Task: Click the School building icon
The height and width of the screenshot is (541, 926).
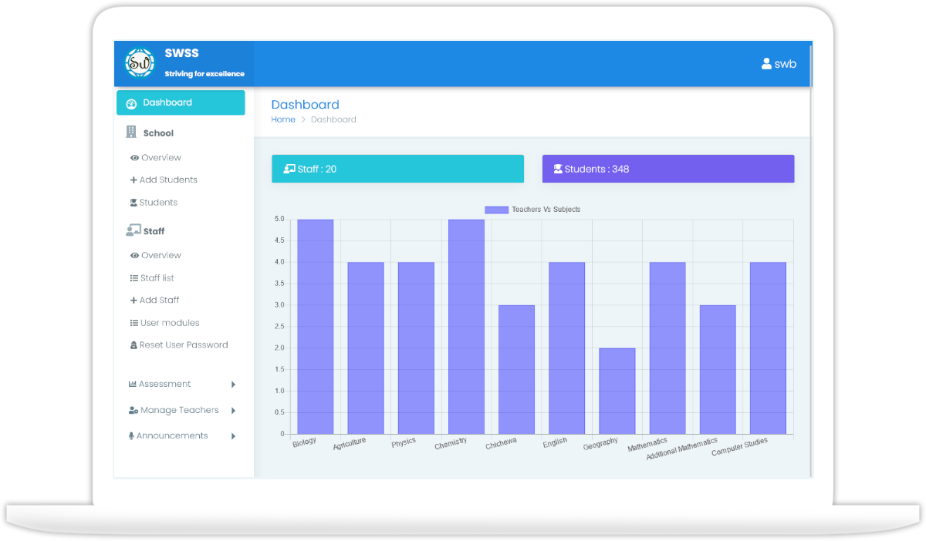Action: click(131, 133)
